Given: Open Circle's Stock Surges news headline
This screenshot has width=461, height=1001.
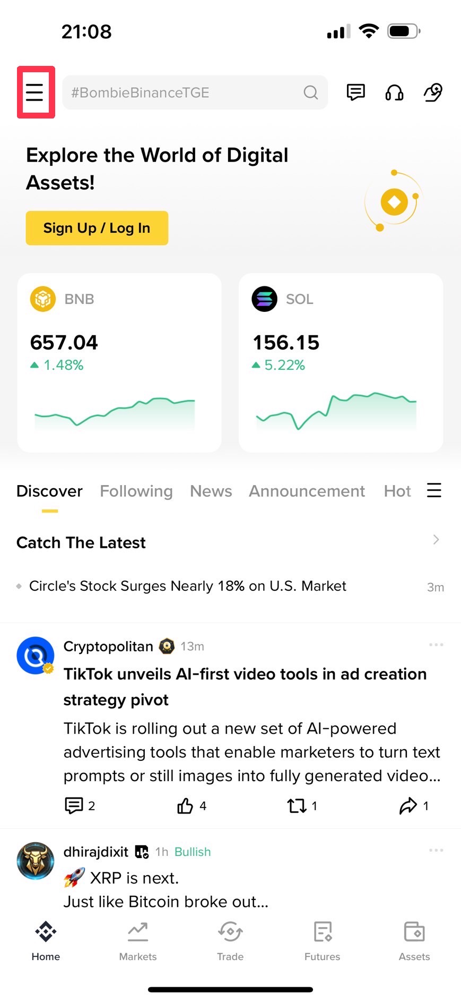Looking at the screenshot, I should (187, 586).
